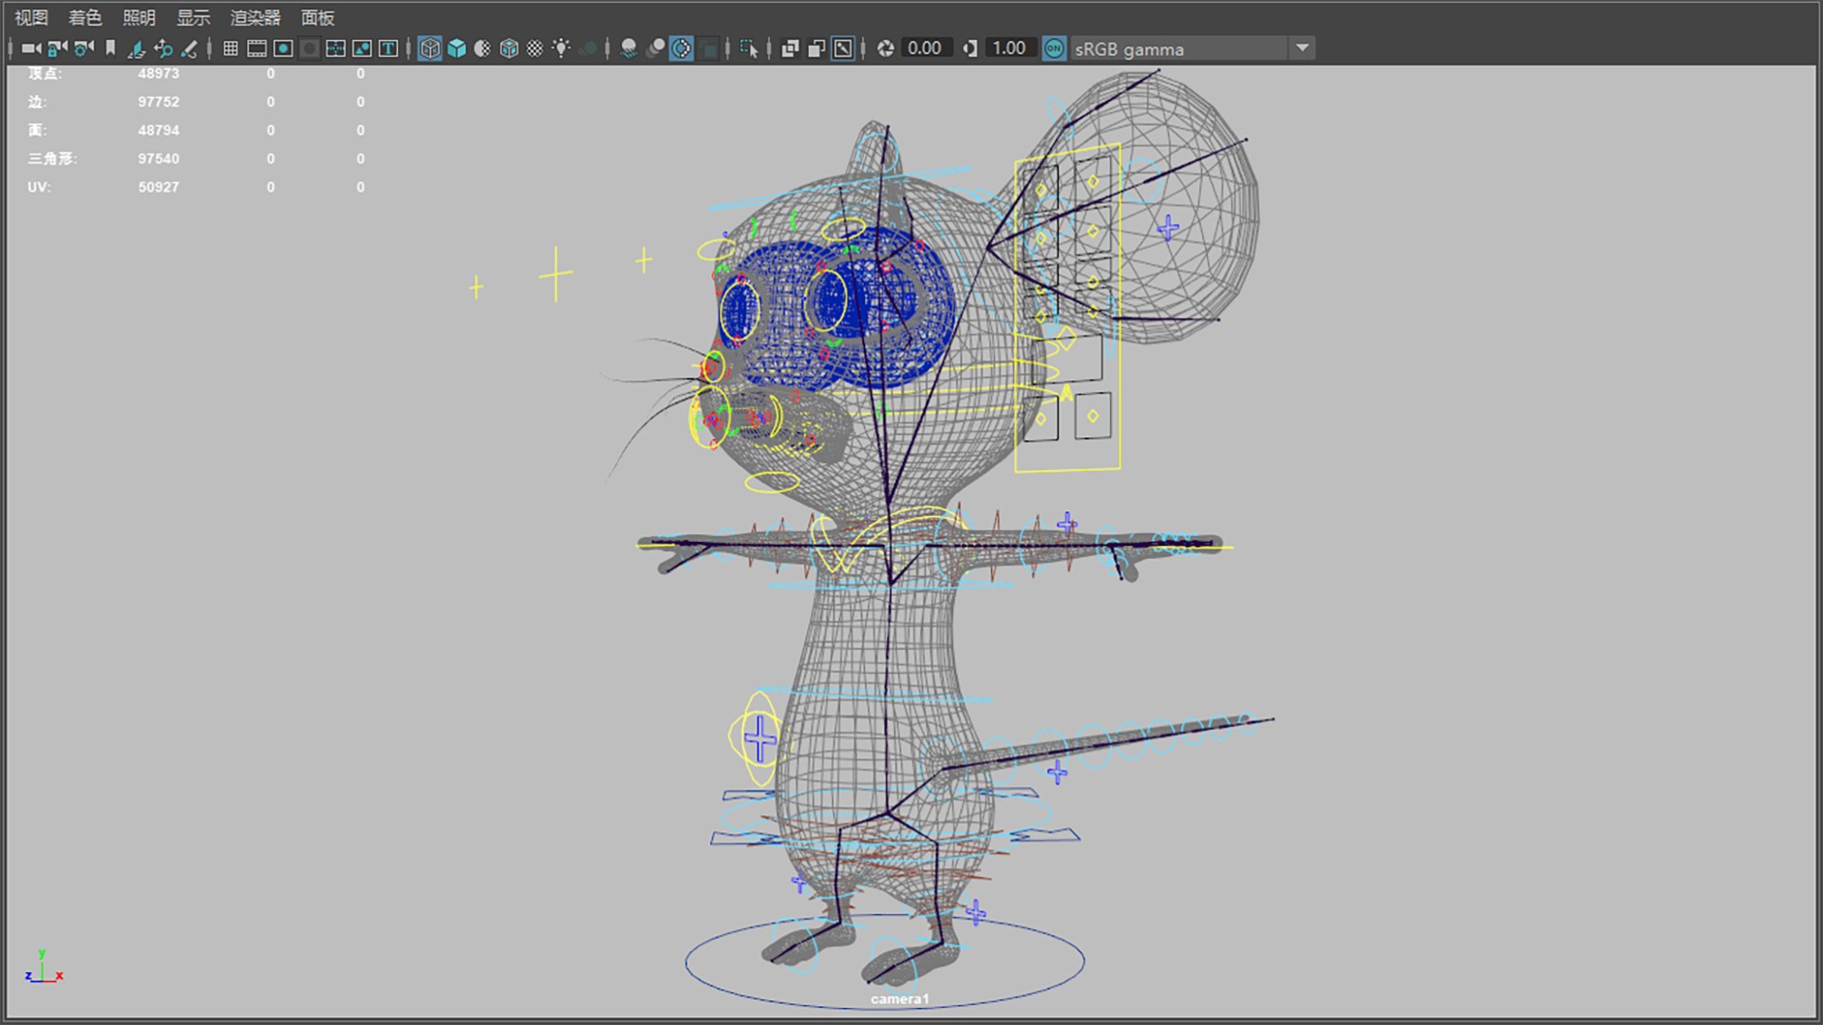Screen dimensions: 1823x1025
Task: Toggle the Textured checker icon
Action: (536, 48)
